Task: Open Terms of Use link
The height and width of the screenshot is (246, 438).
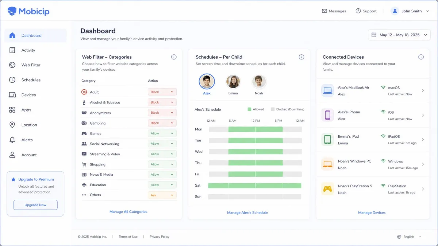Action: [128, 237]
